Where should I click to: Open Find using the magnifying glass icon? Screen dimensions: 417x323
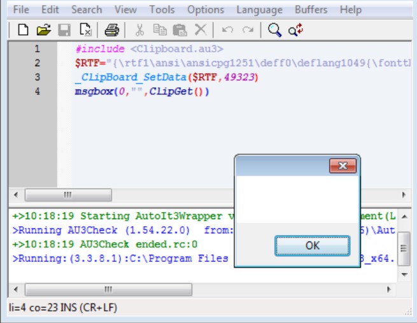(274, 30)
